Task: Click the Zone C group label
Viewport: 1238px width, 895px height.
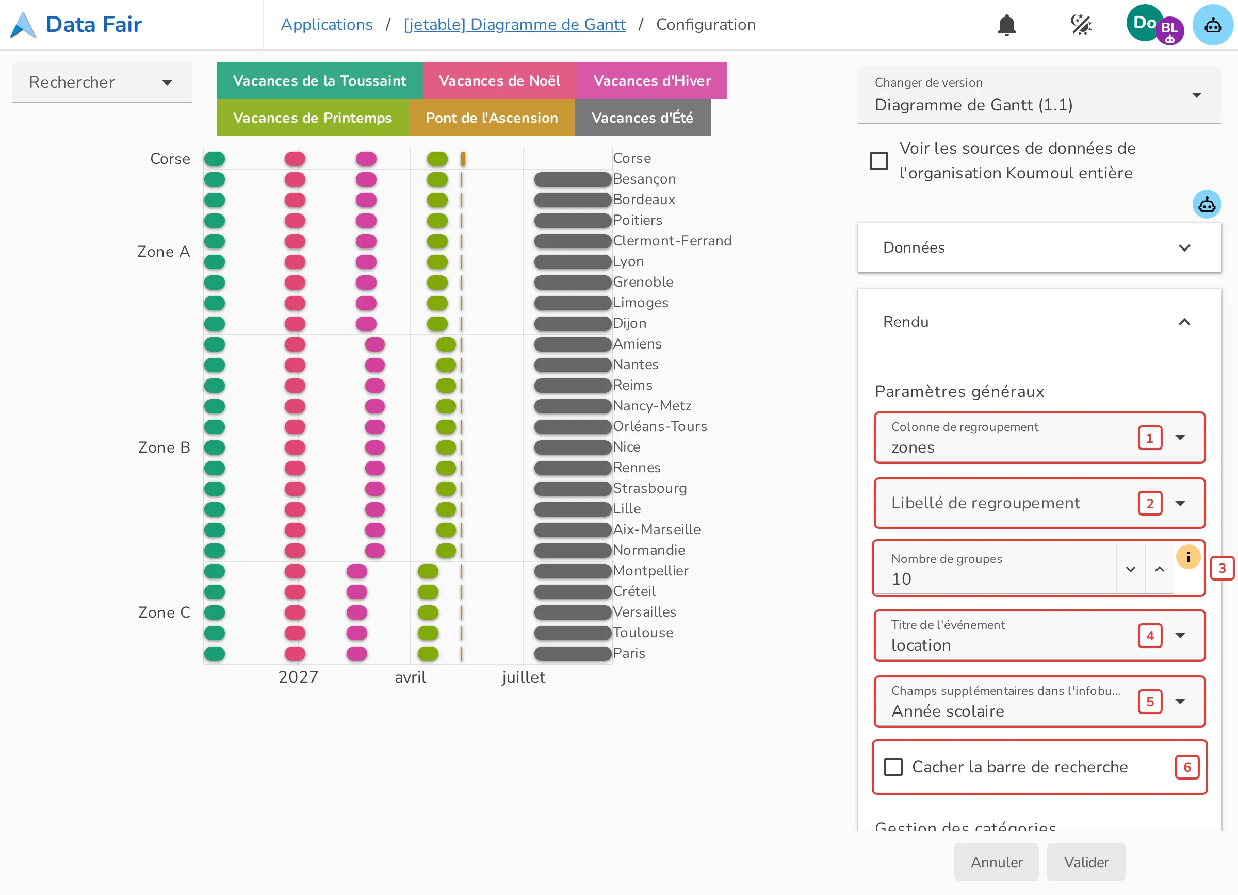Action: coord(164,612)
